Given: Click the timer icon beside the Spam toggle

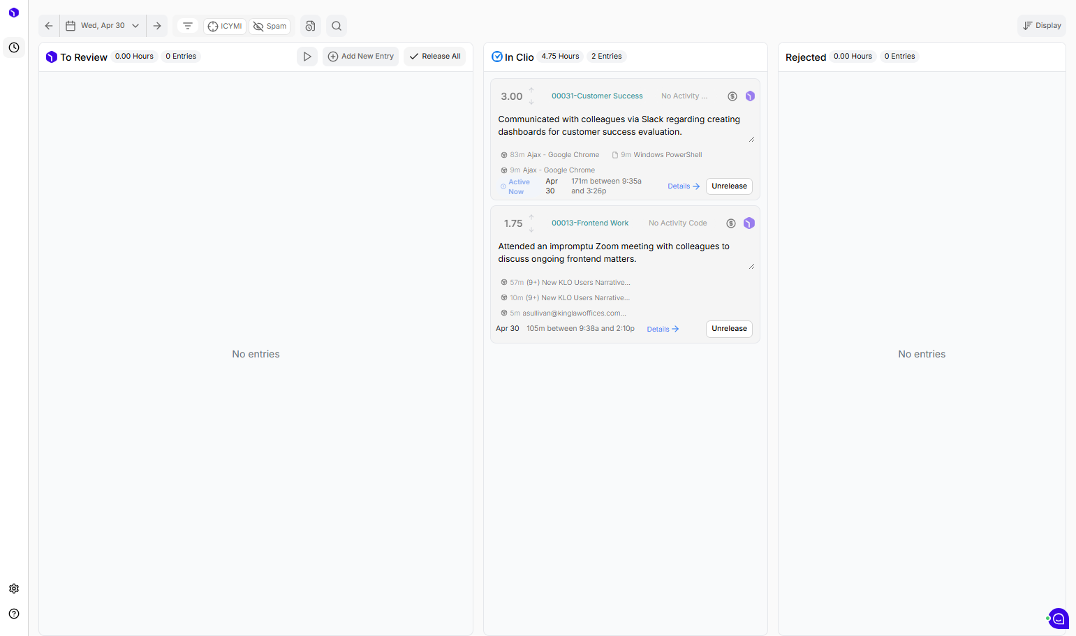Looking at the screenshot, I should tap(311, 26).
